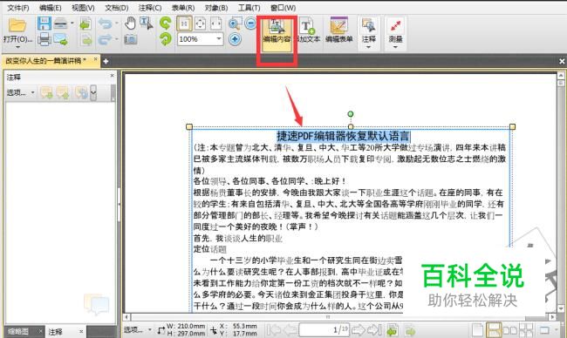Expand the Redo history dropdown arrow
This screenshot has height=338, width=567.
pos(117,38)
